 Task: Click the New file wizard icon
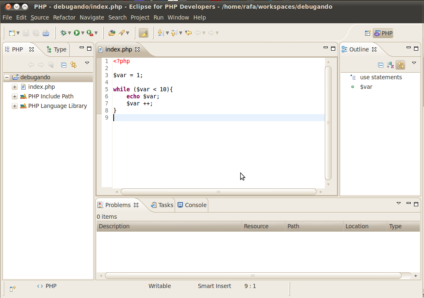pyautogui.click(x=12, y=33)
